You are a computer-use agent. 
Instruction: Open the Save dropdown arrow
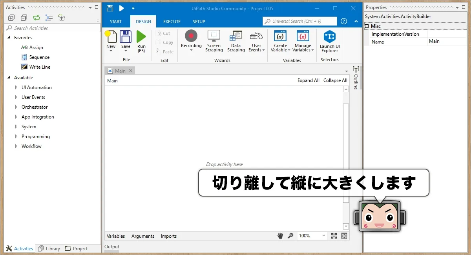(126, 51)
